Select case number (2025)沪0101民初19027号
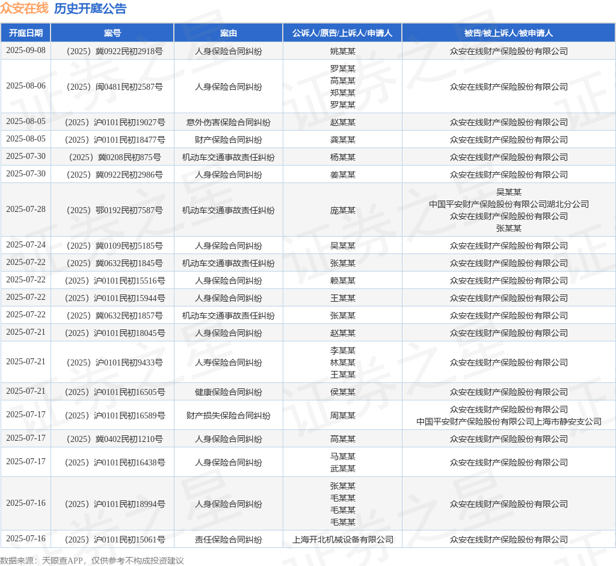This screenshot has width=616, height=566. [115, 122]
